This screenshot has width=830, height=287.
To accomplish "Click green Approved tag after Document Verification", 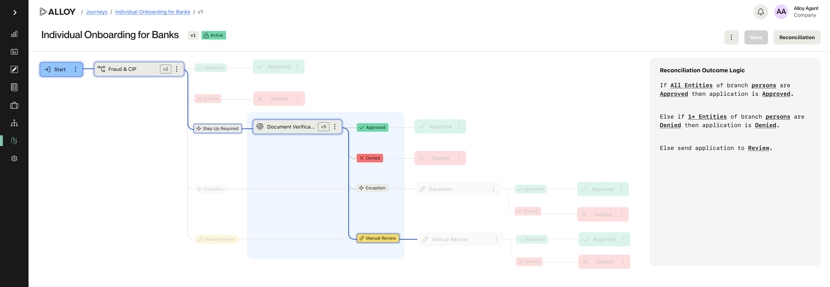I will [372, 127].
